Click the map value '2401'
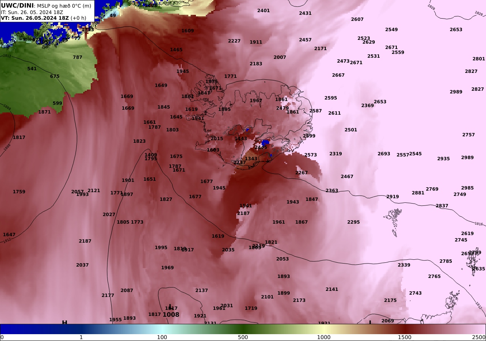 tap(264, 11)
